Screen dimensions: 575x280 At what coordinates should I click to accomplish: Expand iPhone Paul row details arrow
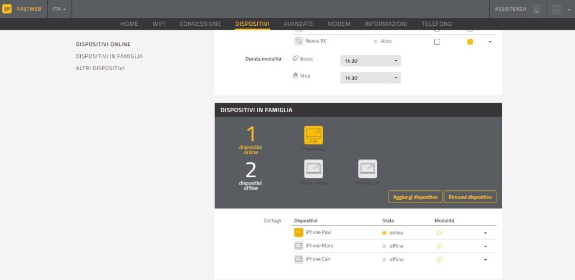[x=485, y=233]
